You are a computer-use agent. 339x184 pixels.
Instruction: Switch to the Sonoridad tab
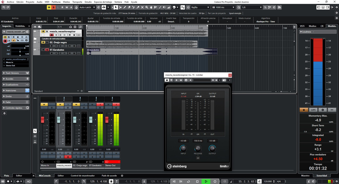pos(322,176)
